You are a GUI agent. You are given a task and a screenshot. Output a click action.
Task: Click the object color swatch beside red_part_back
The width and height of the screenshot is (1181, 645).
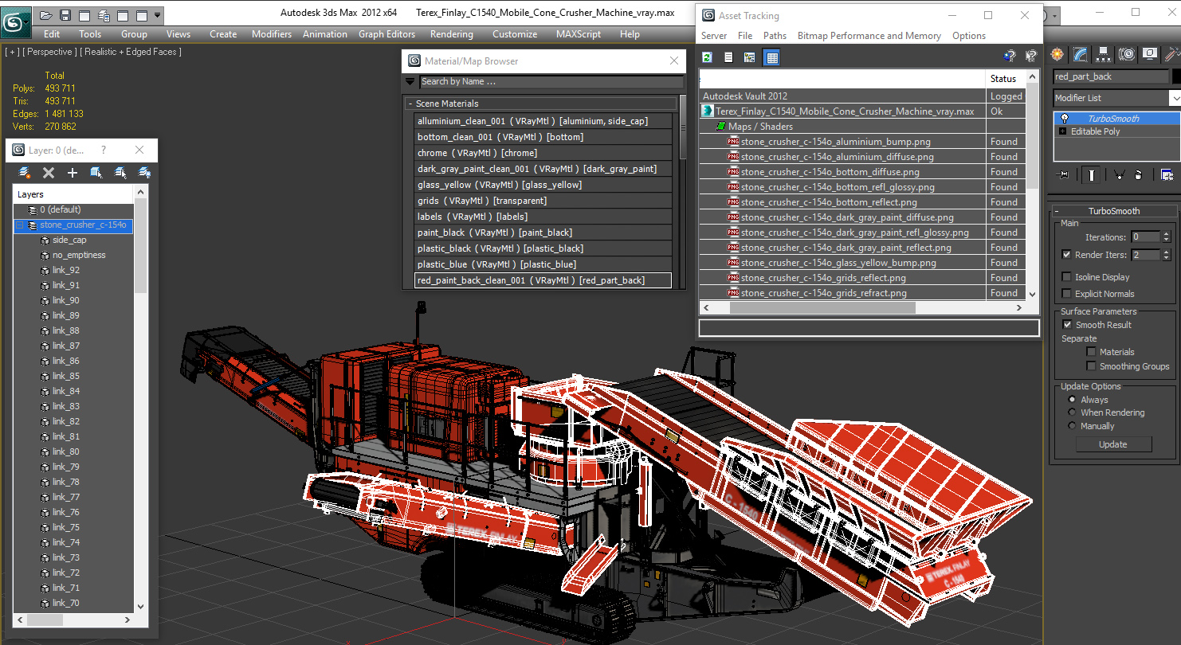click(1176, 76)
